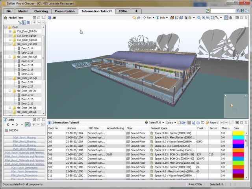
Task: Click the Info tool icon
Action: click(x=157, y=18)
